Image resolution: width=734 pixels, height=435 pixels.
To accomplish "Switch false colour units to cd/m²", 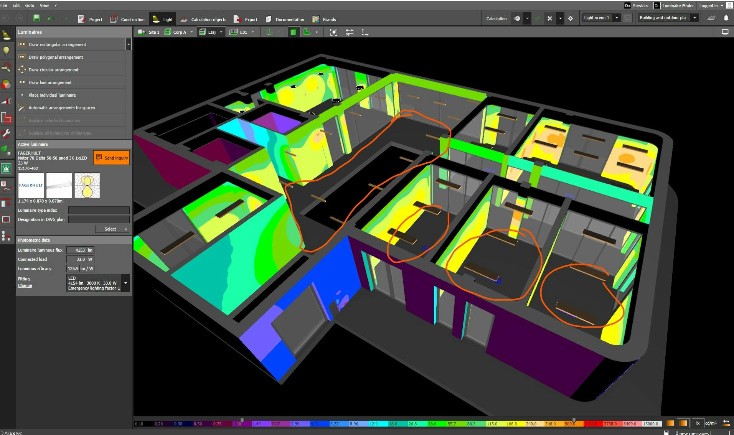I will (711, 423).
